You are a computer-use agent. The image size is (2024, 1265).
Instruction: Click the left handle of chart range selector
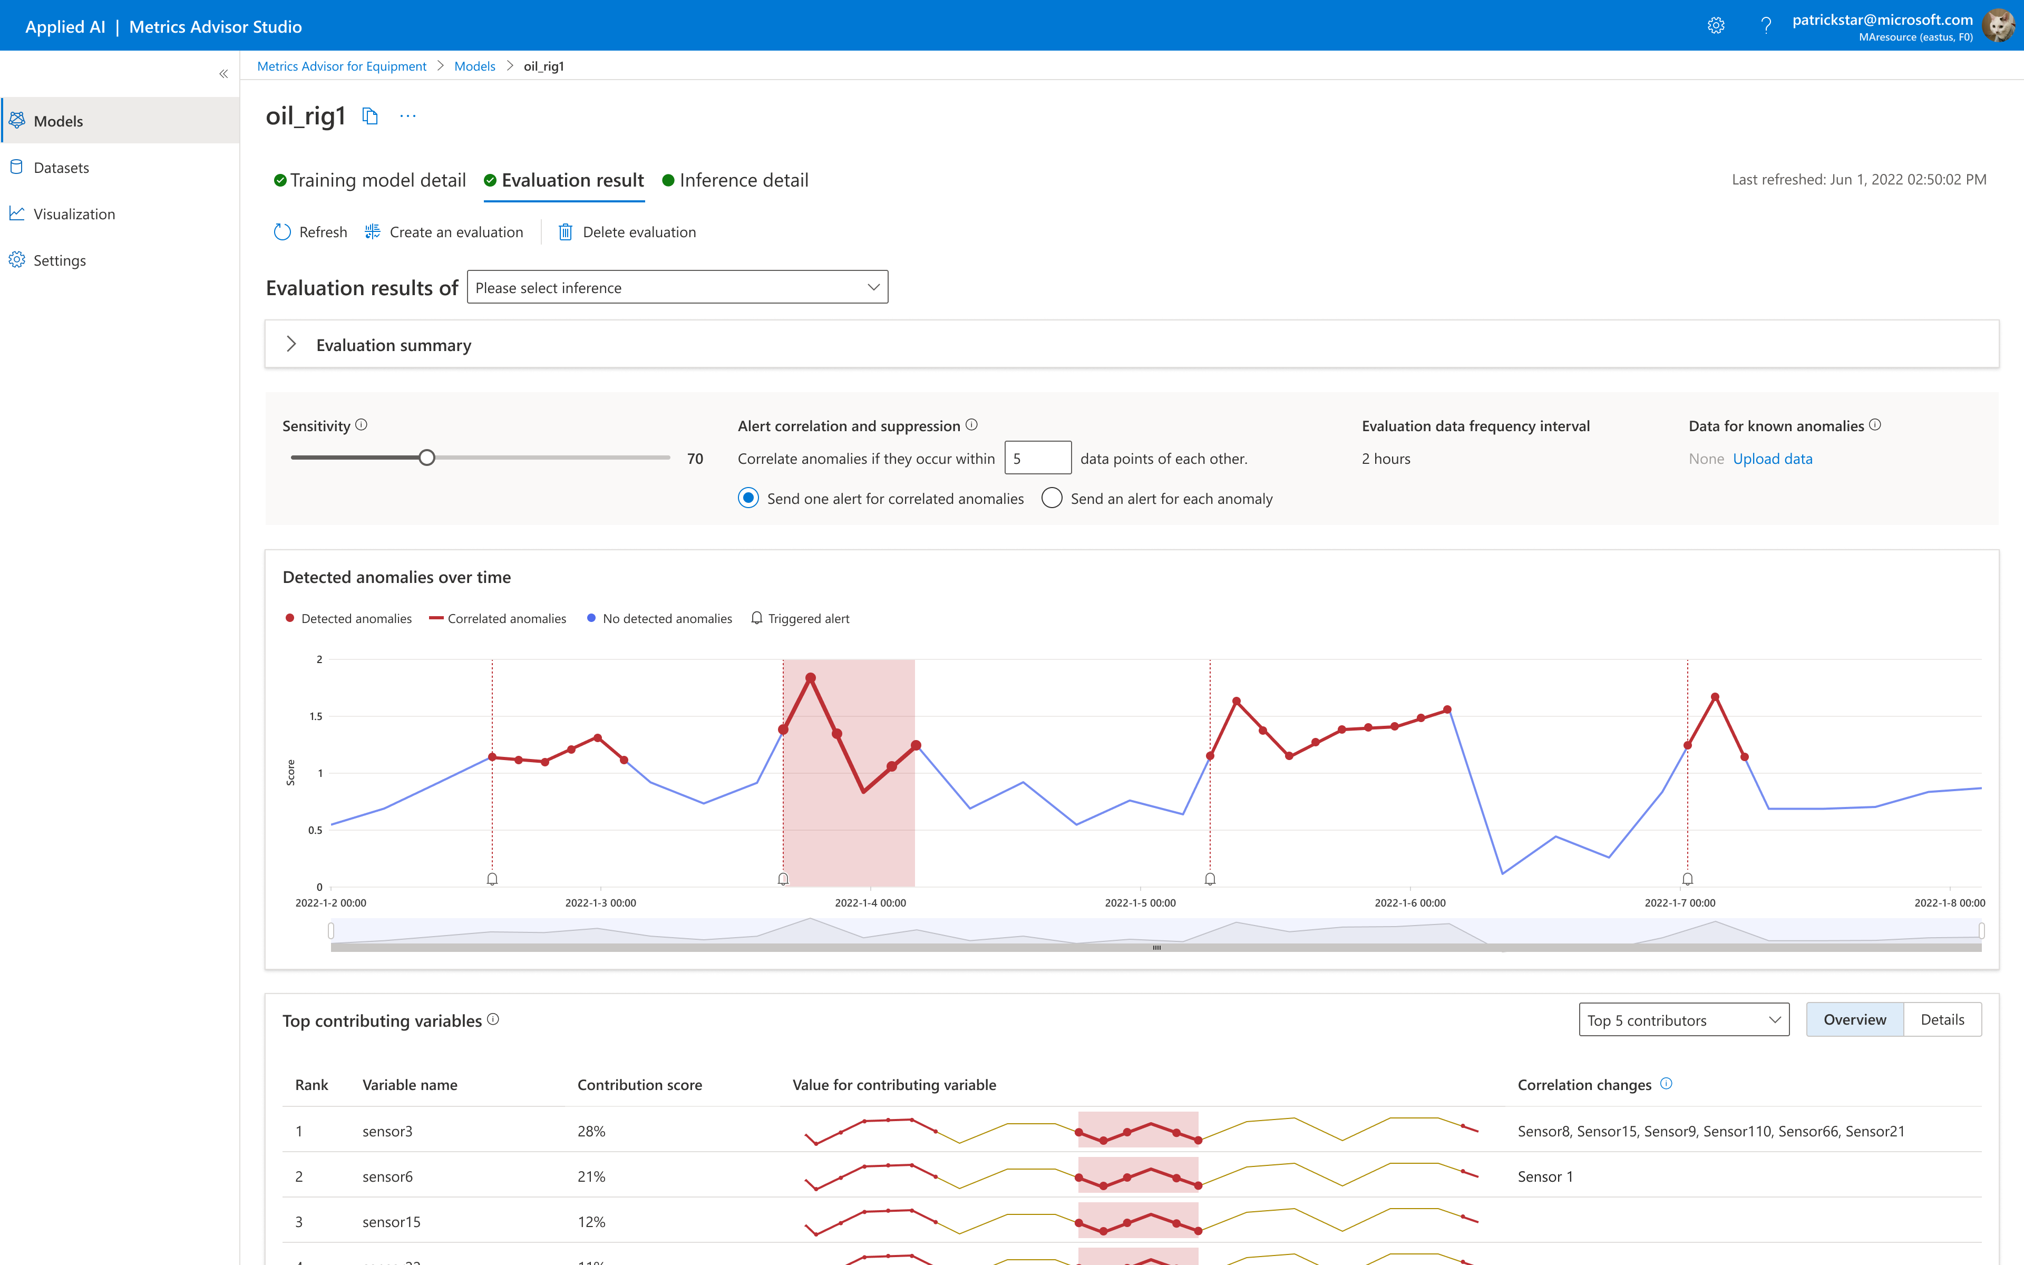[x=331, y=930]
